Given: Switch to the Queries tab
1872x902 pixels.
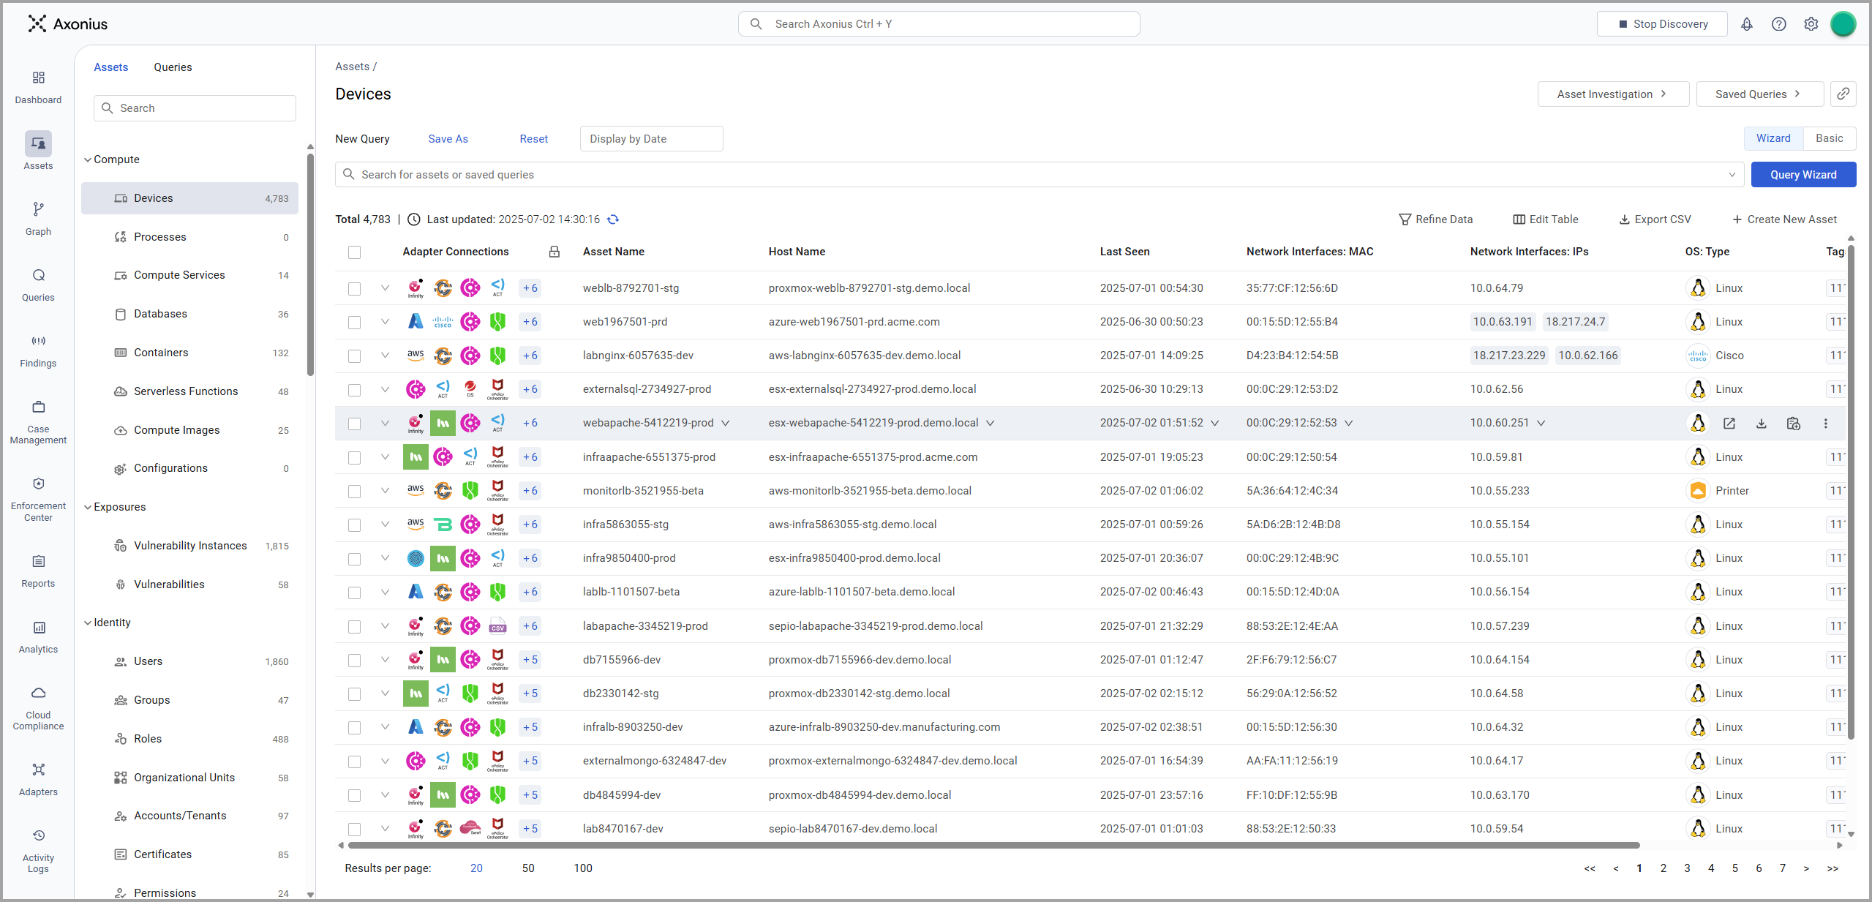Looking at the screenshot, I should coord(173,67).
